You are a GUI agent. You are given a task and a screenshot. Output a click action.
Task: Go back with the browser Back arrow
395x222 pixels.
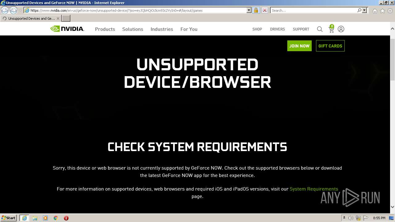tap(5, 10)
